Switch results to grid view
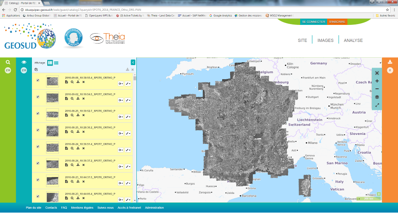The width and height of the screenshot is (398, 224). coord(56,63)
